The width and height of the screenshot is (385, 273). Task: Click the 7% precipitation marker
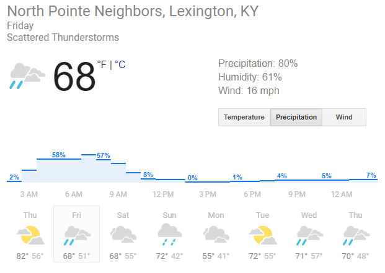tap(371, 175)
